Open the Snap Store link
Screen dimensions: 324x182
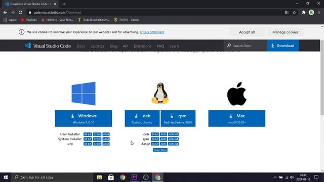[x=160, y=150]
